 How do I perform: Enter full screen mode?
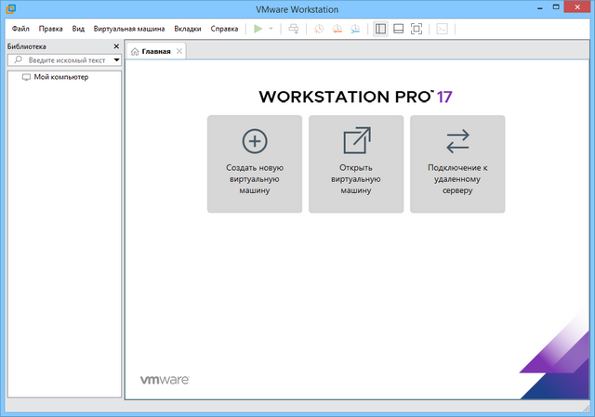tap(416, 29)
